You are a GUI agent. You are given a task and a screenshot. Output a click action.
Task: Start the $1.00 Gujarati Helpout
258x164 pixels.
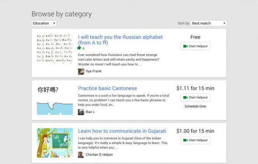pos(195,140)
